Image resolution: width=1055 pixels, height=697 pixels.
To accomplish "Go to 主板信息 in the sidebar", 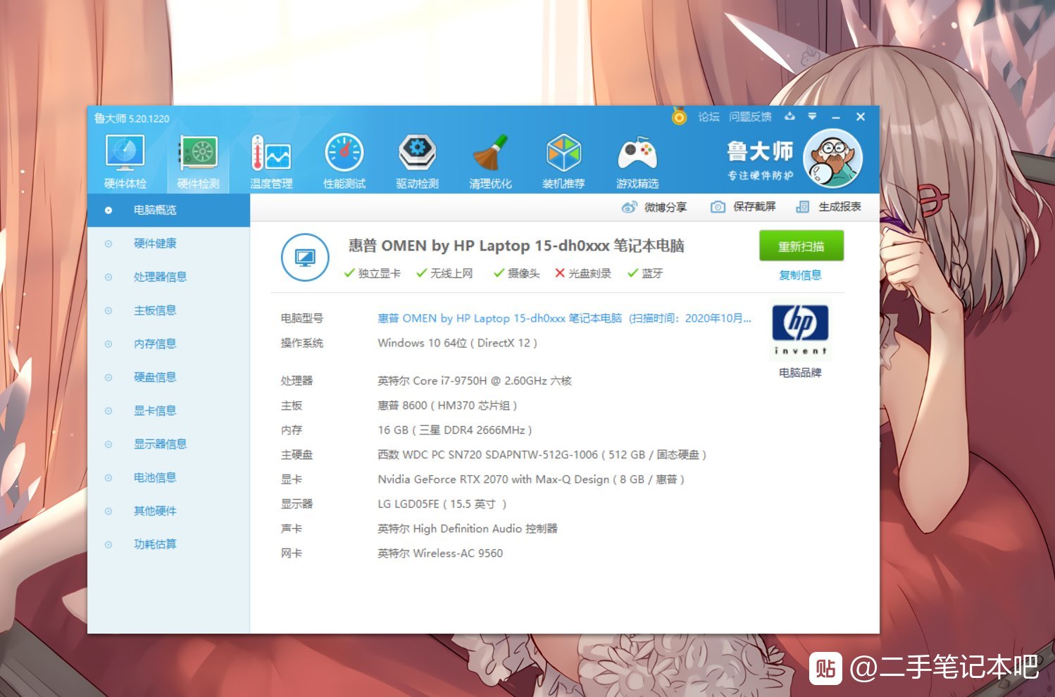I will [x=169, y=310].
